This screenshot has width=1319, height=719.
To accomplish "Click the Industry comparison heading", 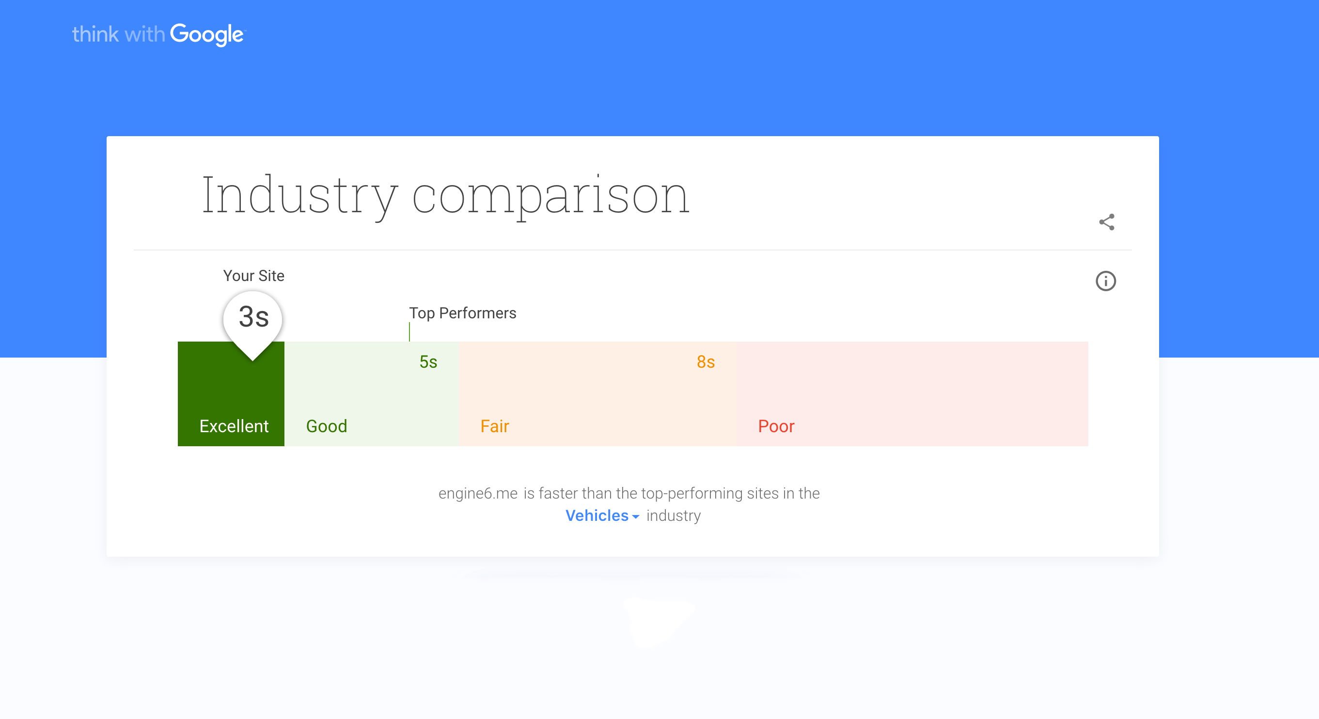I will 445,195.
